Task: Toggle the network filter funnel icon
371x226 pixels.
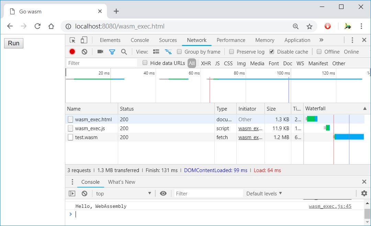Action: (x=112, y=52)
